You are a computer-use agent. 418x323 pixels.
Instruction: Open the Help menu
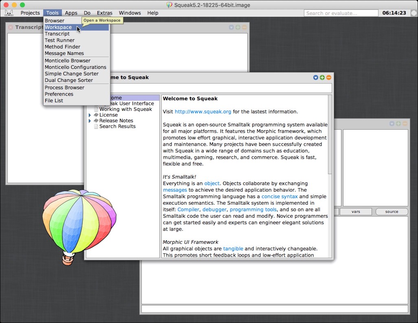153,13
